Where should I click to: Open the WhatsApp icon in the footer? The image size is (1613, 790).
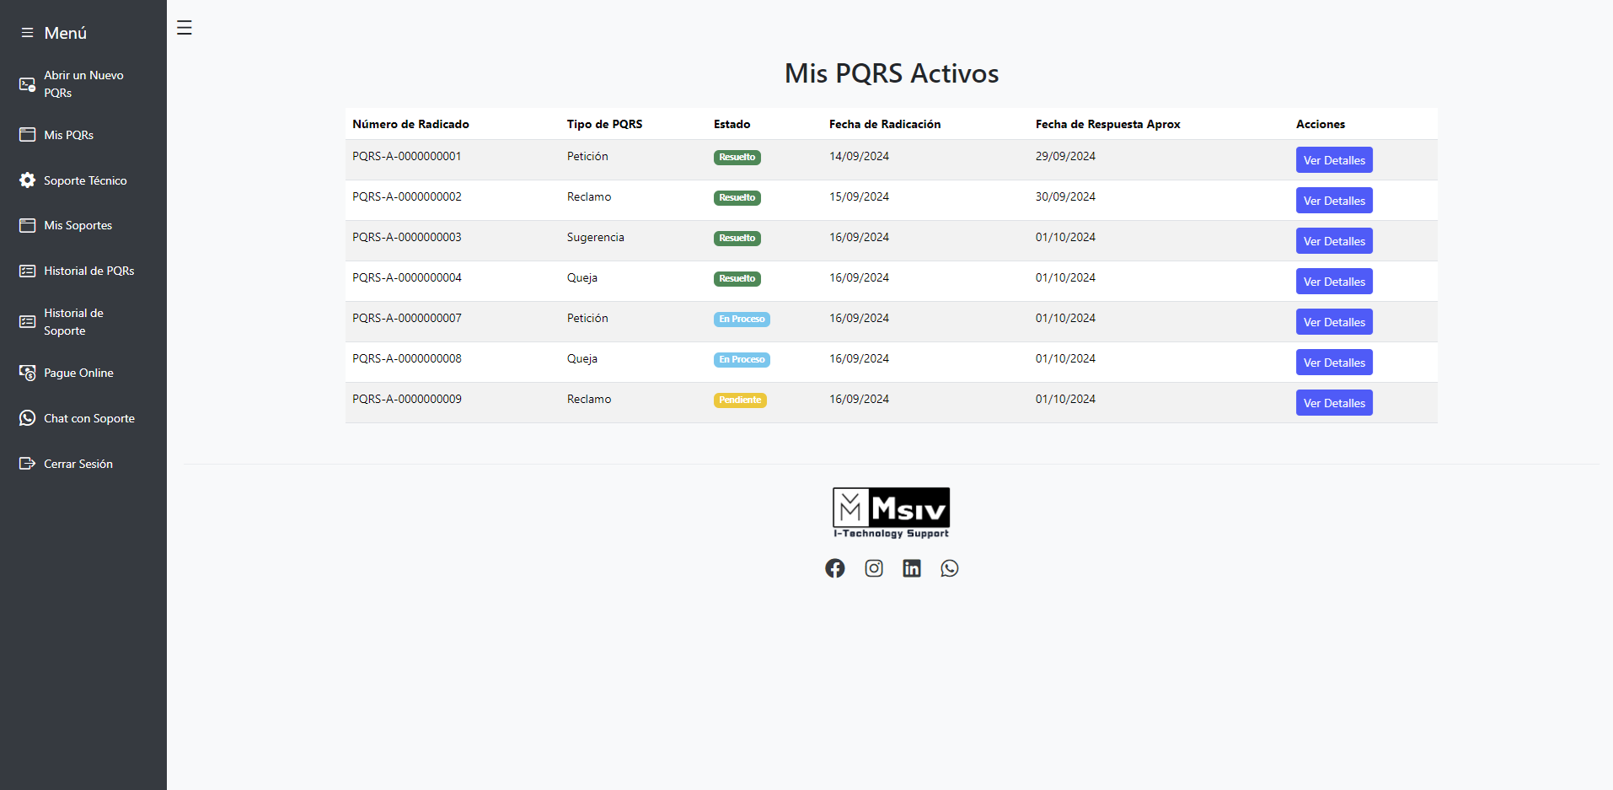coord(950,568)
